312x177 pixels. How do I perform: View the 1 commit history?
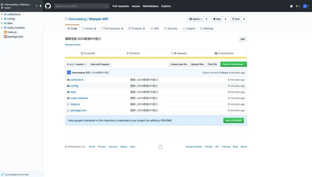(88, 53)
